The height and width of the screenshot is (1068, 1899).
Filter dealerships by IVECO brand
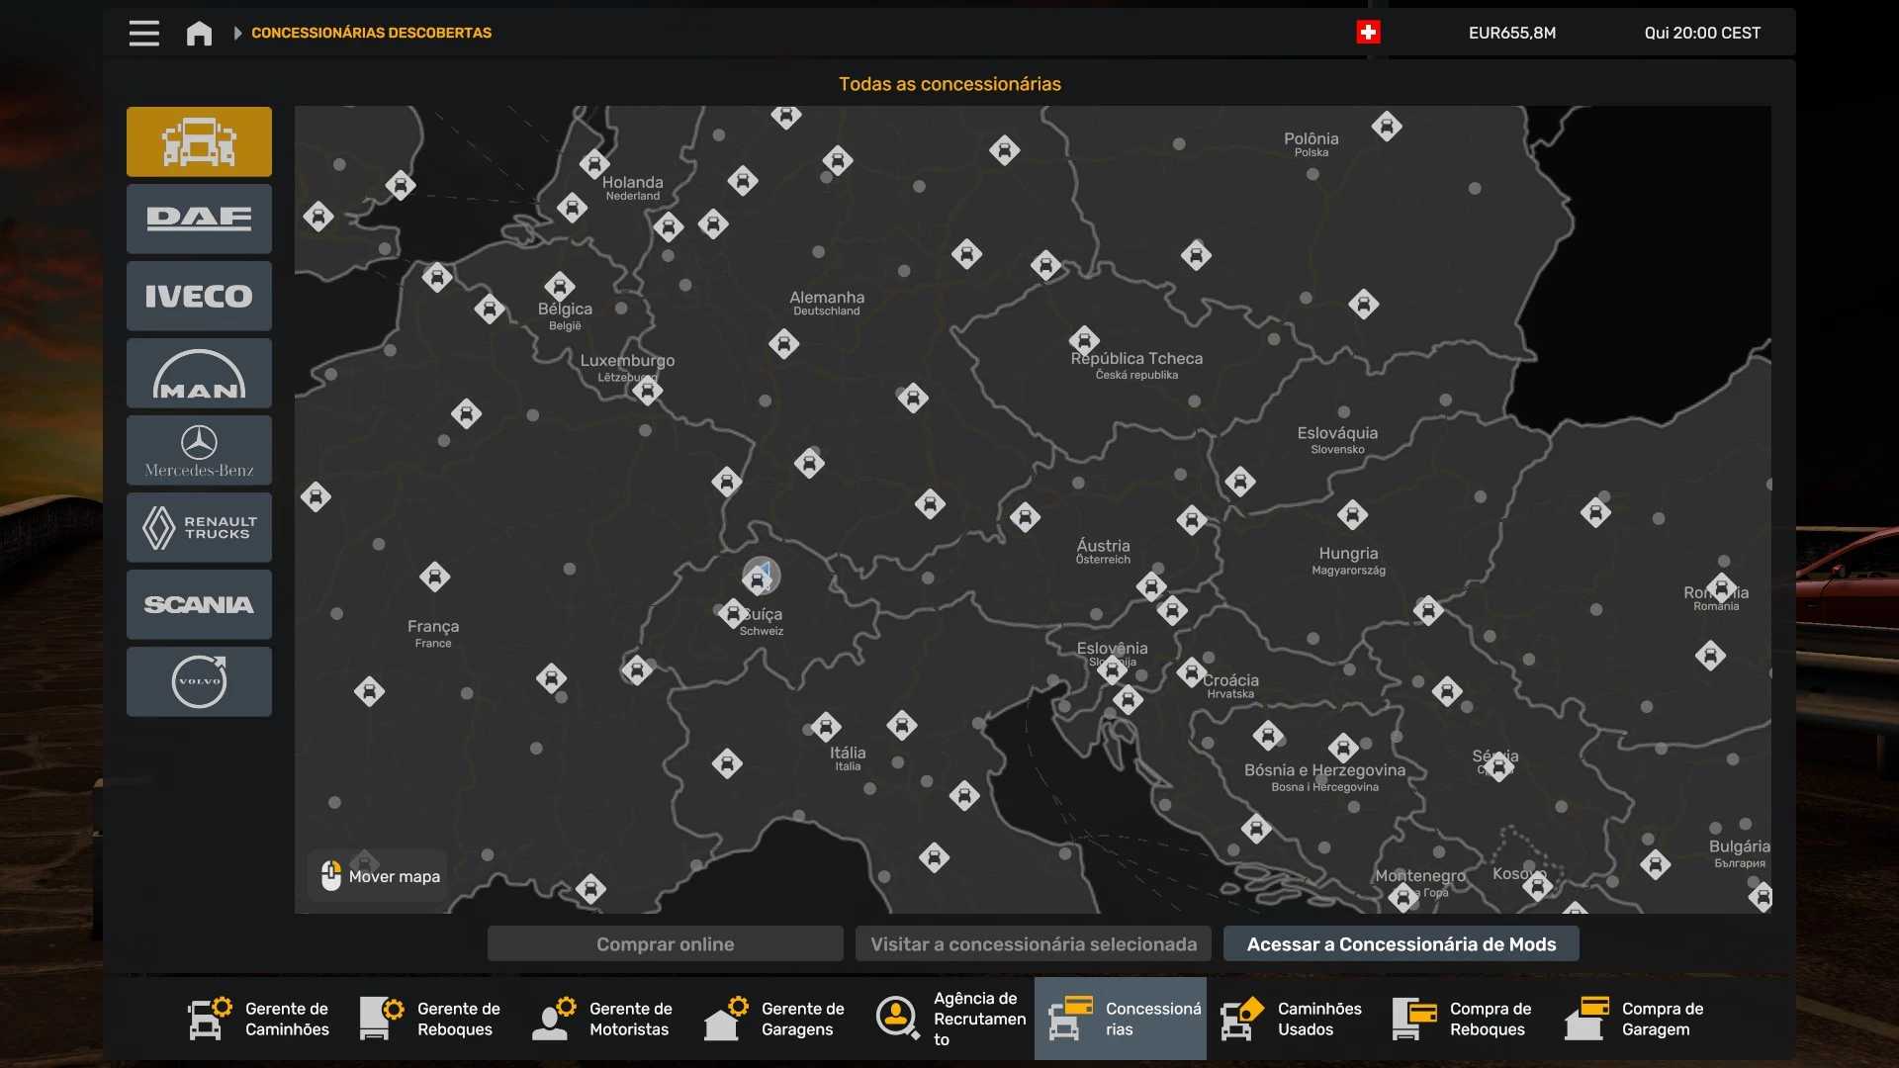[199, 296]
